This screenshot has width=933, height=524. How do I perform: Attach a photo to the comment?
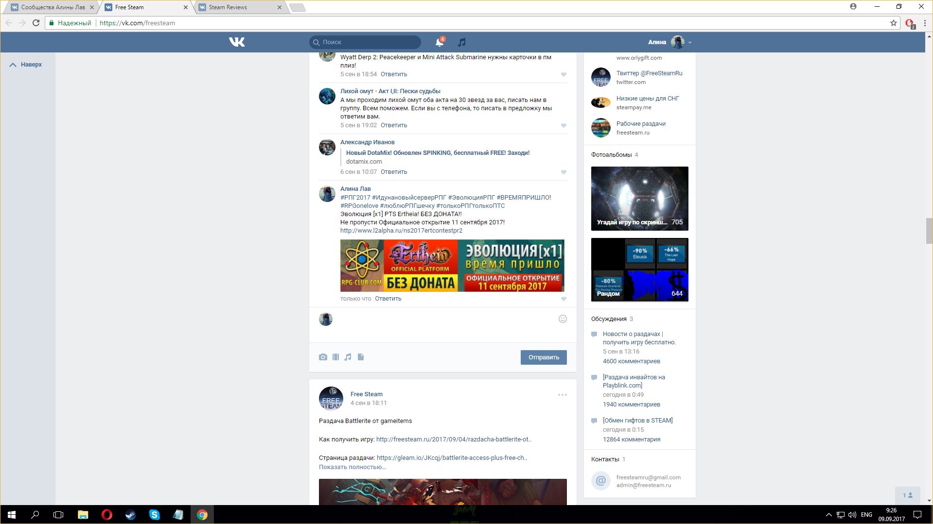coord(323,357)
